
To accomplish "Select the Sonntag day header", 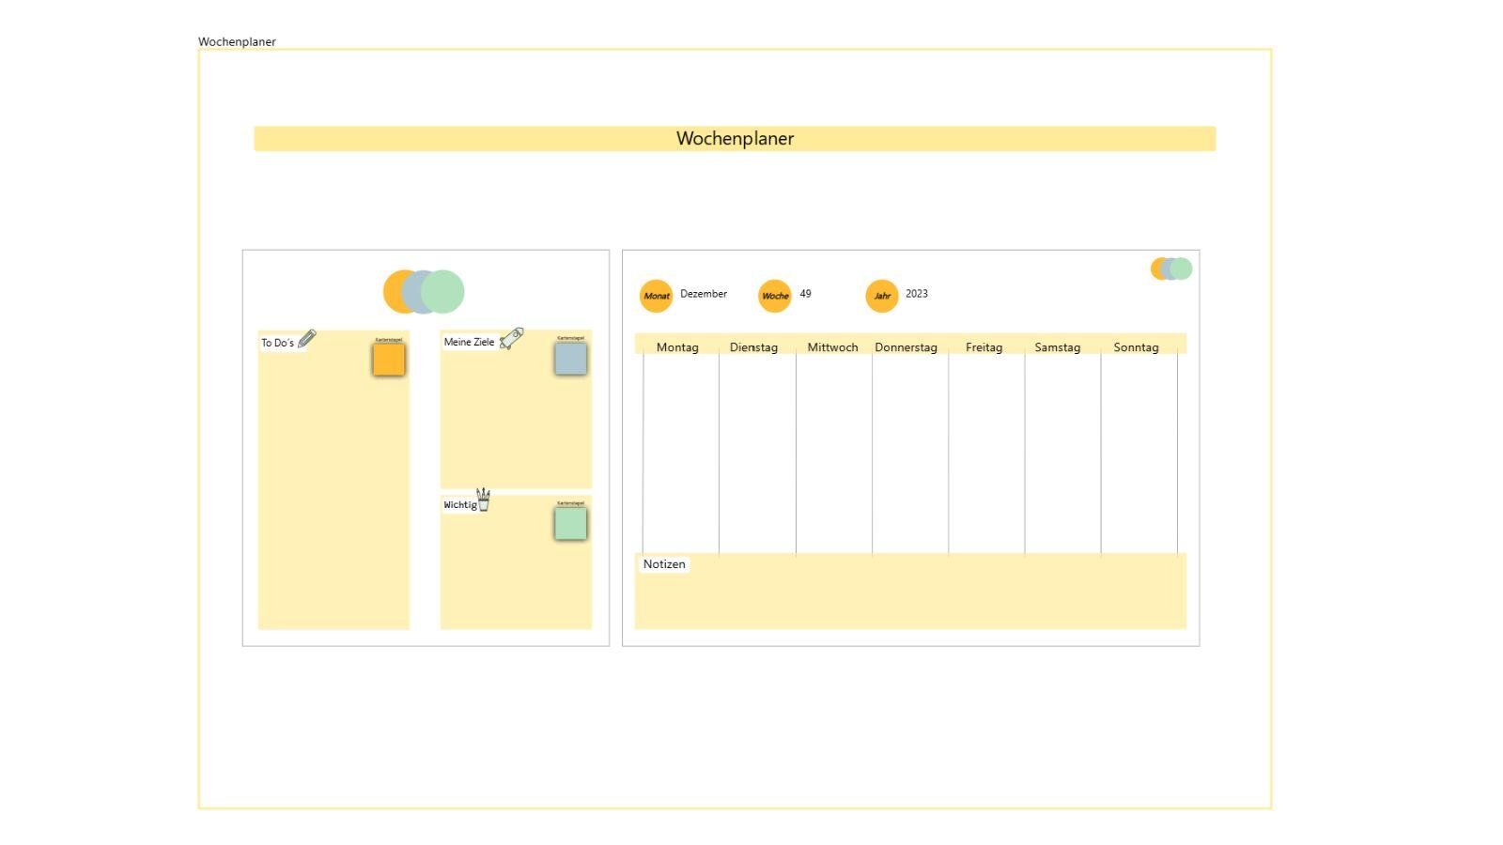I will [x=1136, y=346].
